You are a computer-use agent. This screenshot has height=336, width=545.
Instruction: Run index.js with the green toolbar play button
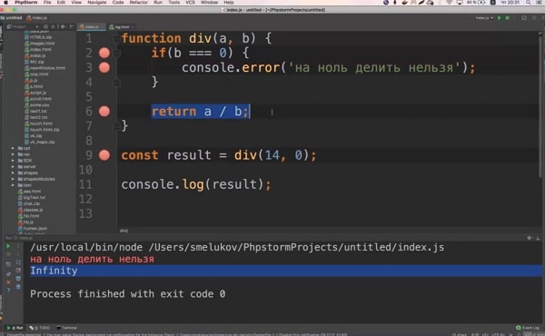[x=500, y=18]
